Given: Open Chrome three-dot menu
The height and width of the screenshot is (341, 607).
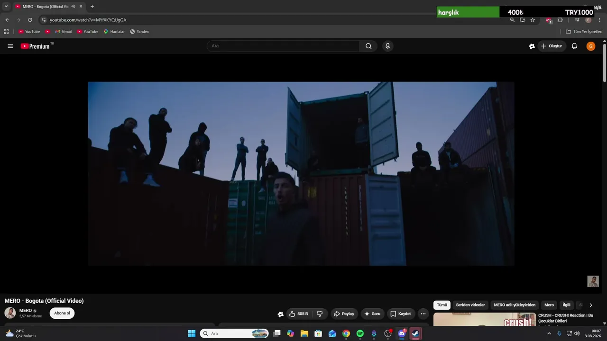Looking at the screenshot, I should [x=600, y=20].
